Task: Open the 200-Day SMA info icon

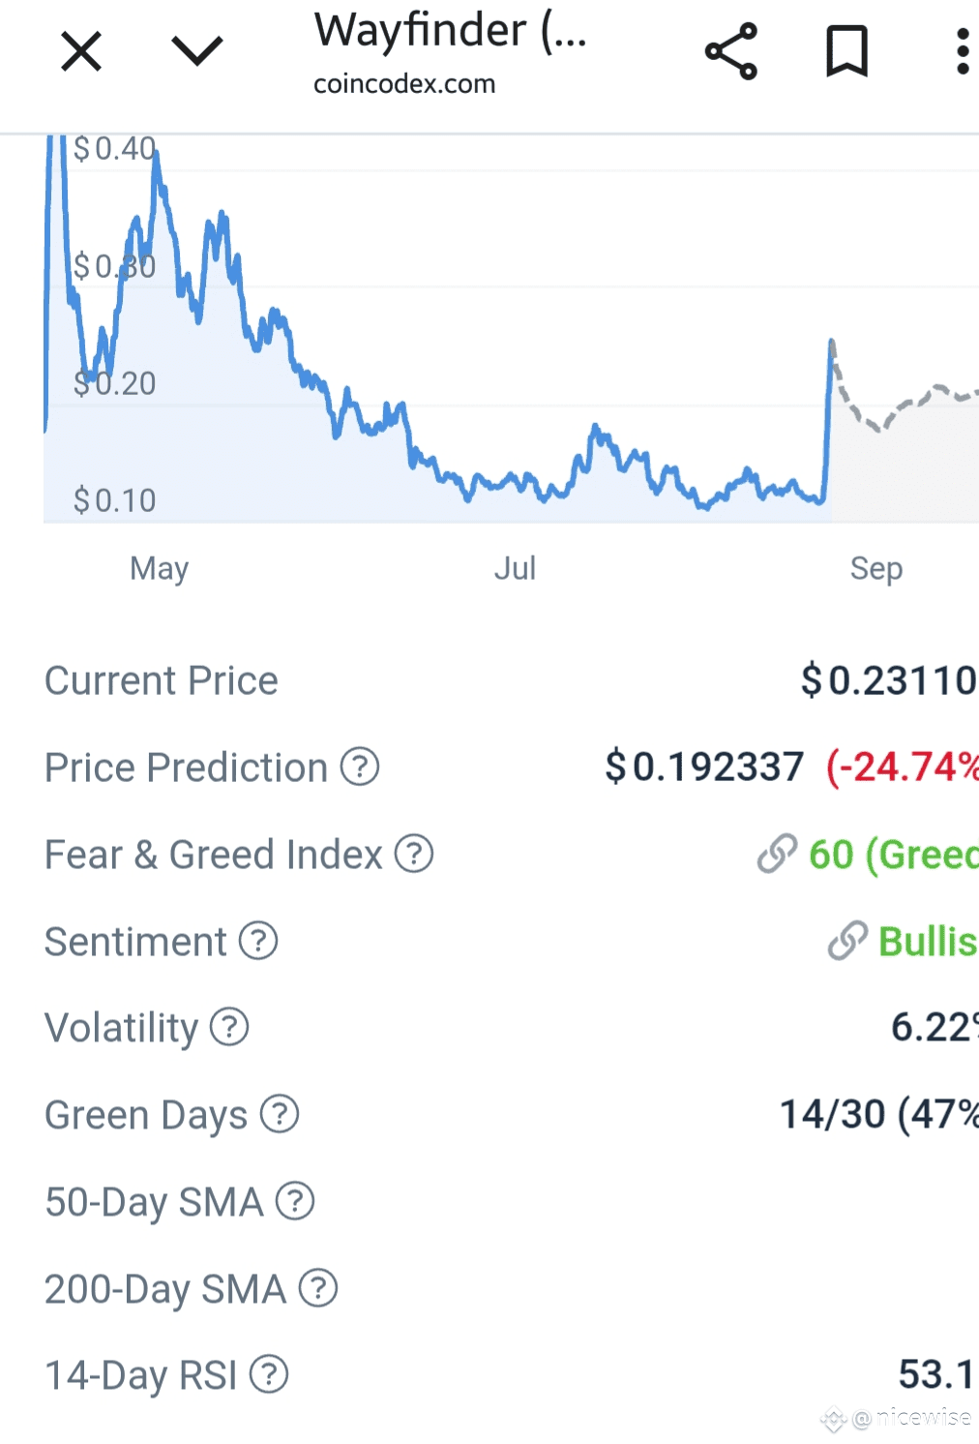Action: pyautogui.click(x=318, y=1288)
